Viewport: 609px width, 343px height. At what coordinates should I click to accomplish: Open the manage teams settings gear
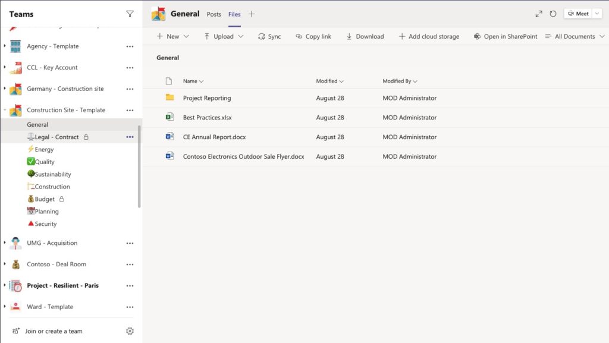(x=130, y=331)
